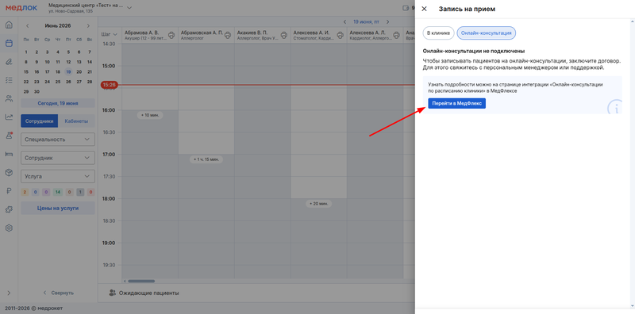The width and height of the screenshot is (635, 314).
Task: Click the printer icon for Абрамова А. В.
Action: 171,35
